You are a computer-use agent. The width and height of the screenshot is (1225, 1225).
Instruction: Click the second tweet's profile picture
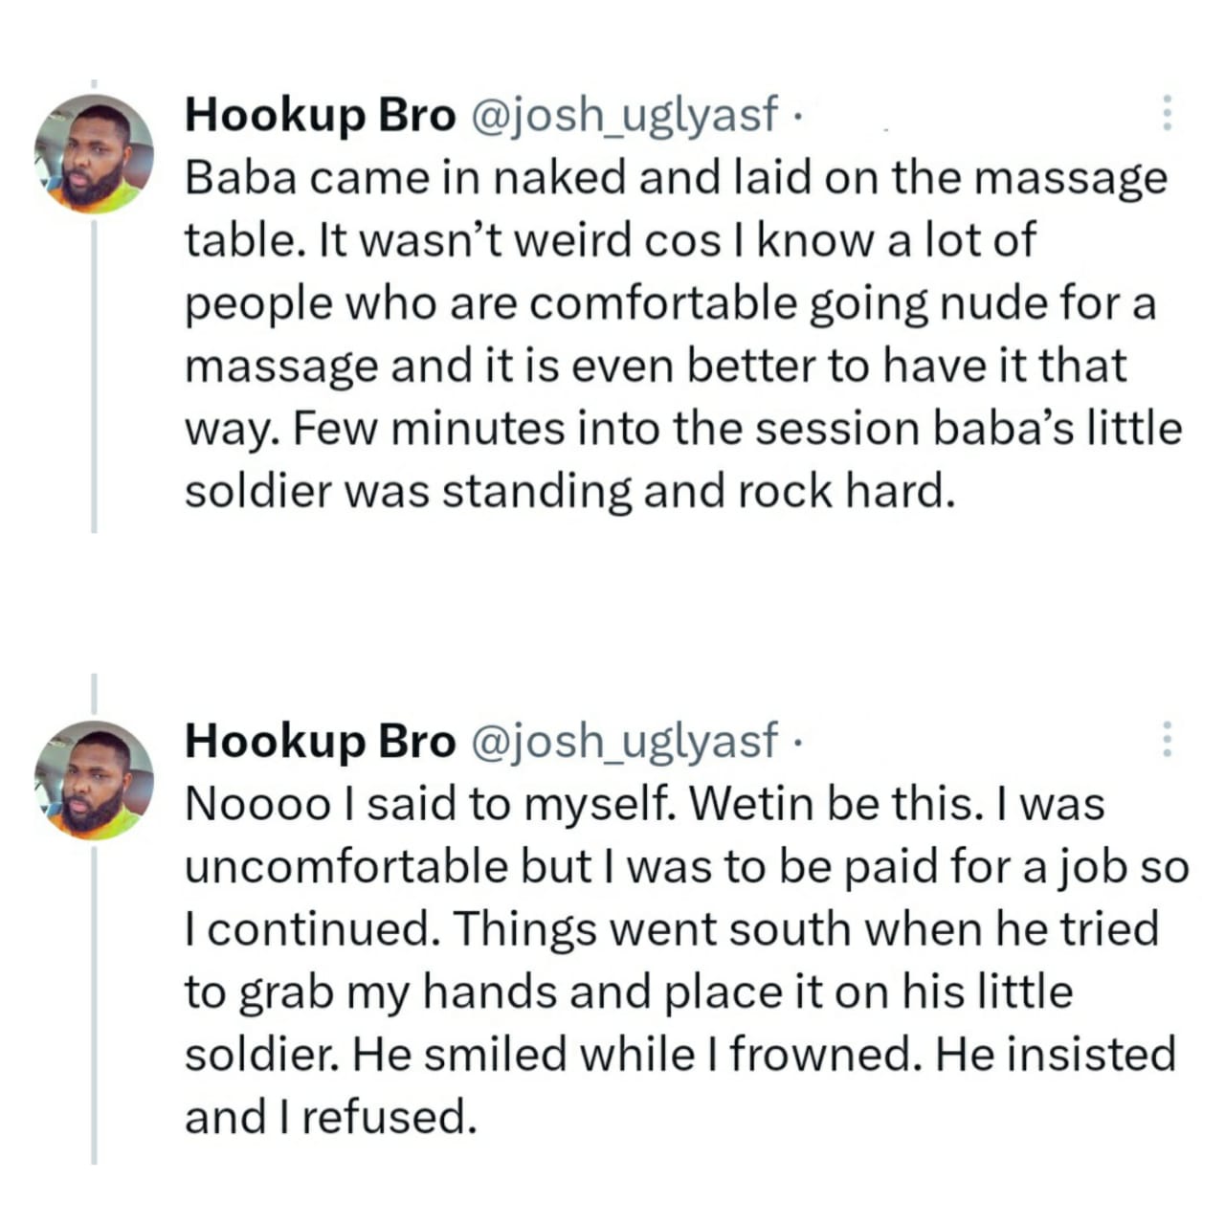click(x=94, y=780)
